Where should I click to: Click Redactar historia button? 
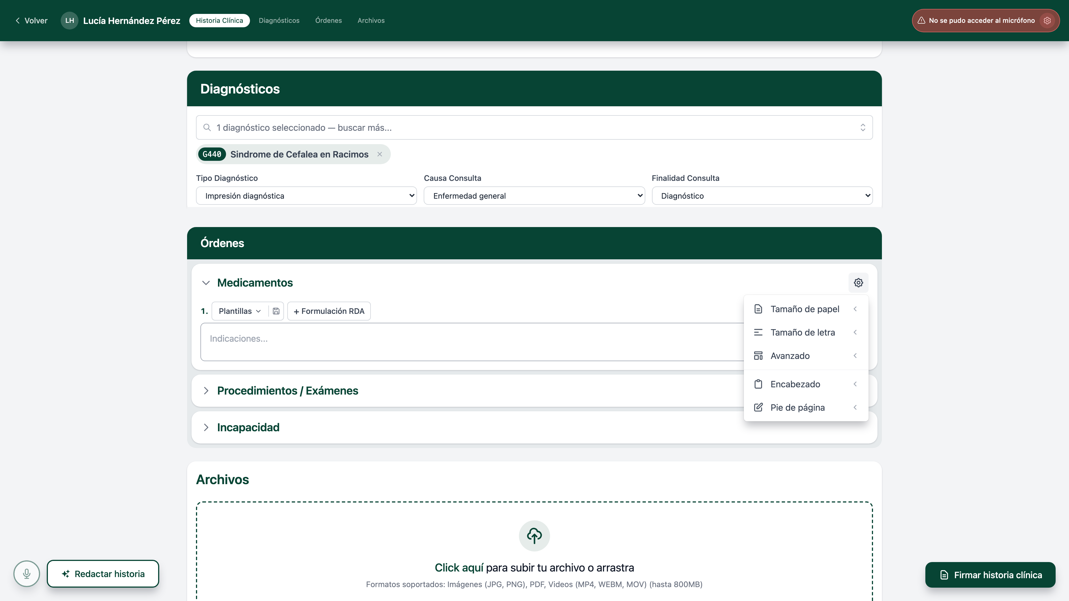pos(103,574)
